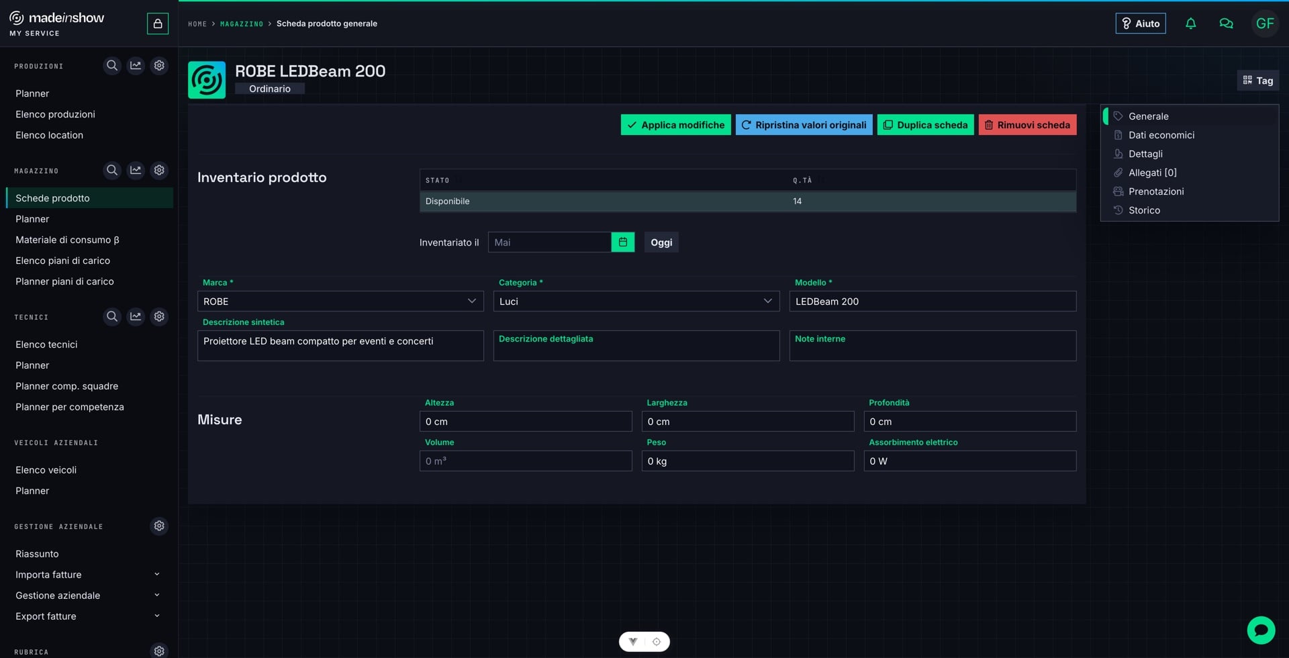Search within Tecnici section

click(112, 316)
